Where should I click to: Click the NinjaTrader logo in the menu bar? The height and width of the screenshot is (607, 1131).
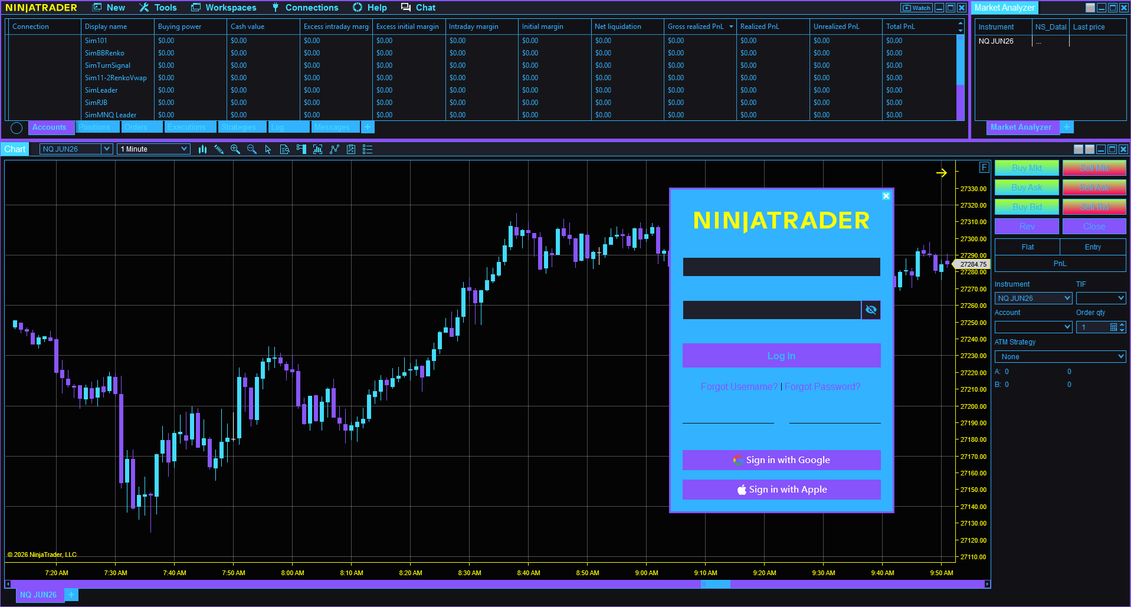[41, 8]
